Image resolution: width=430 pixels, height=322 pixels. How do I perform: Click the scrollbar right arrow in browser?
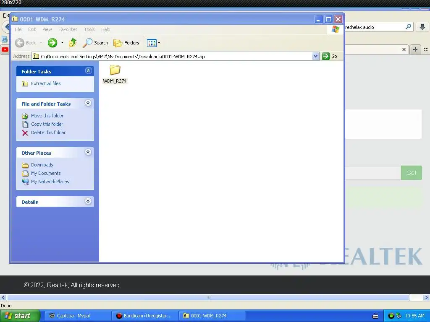(x=426, y=298)
